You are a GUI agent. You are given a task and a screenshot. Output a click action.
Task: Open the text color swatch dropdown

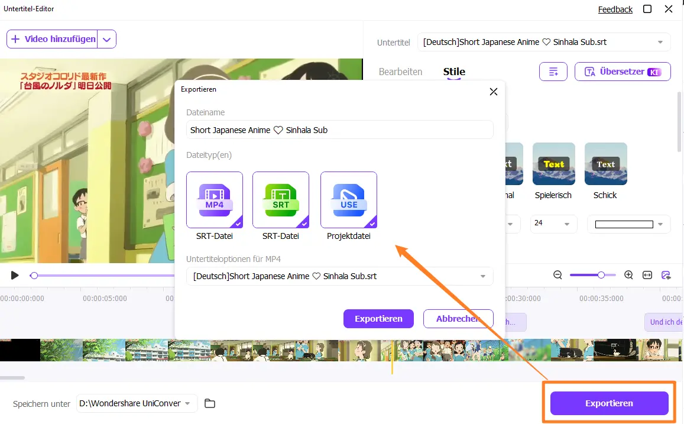628,224
